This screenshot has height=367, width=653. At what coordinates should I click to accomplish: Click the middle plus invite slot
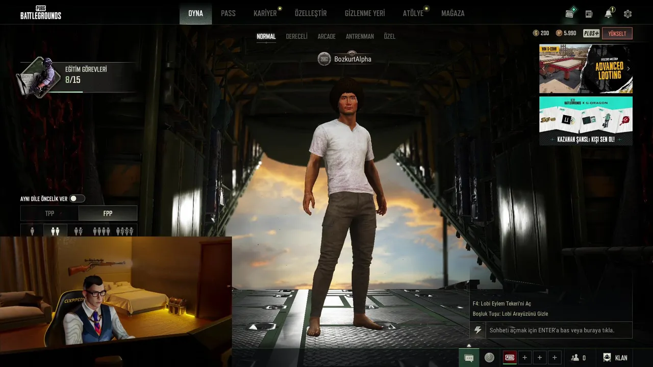(540, 357)
